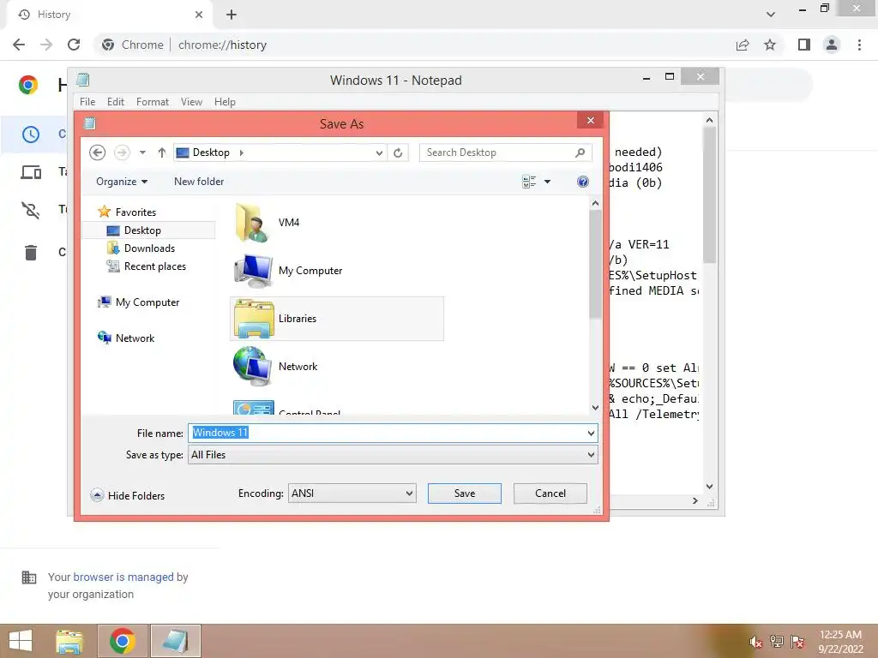This screenshot has height=658, width=878.
Task: Open the view options dropdown arrow
Action: pyautogui.click(x=547, y=182)
